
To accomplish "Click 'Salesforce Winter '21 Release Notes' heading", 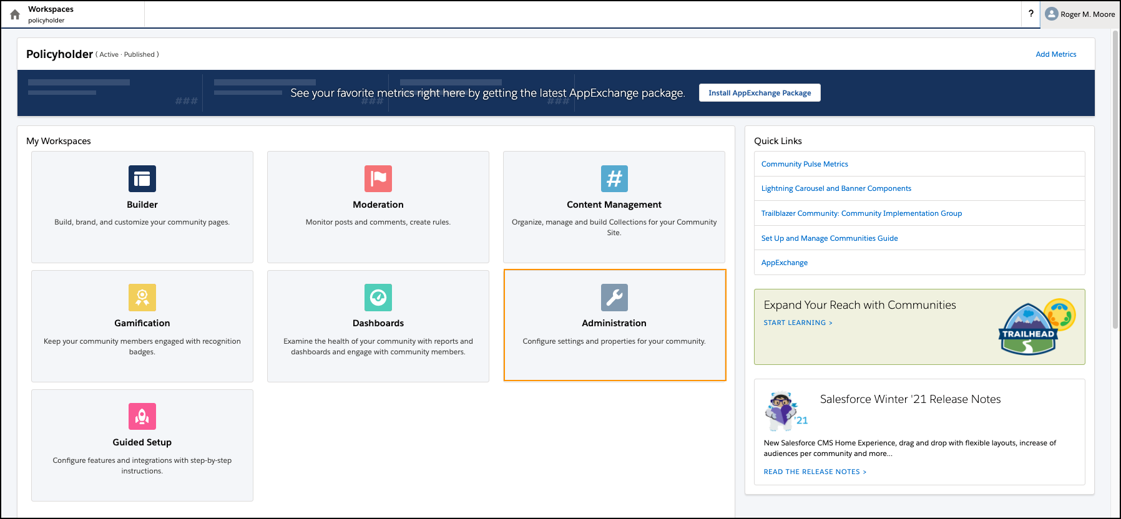I will tap(911, 399).
